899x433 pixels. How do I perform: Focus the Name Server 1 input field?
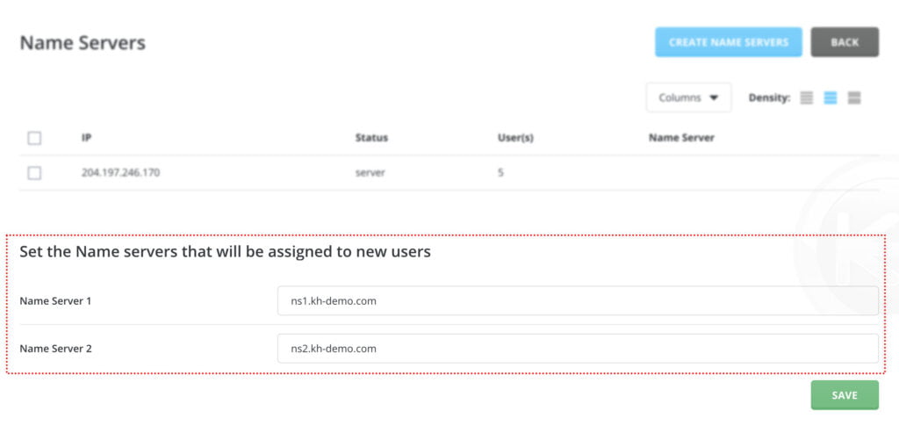point(578,300)
